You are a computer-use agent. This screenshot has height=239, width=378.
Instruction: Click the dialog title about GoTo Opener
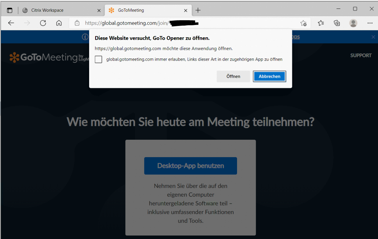pyautogui.click(x=152, y=38)
